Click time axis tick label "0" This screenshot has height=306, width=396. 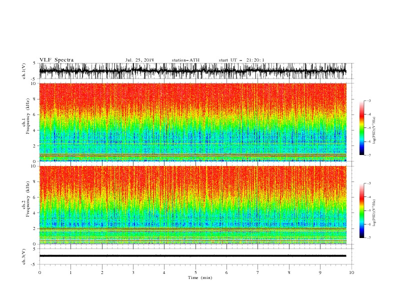click(x=39, y=272)
